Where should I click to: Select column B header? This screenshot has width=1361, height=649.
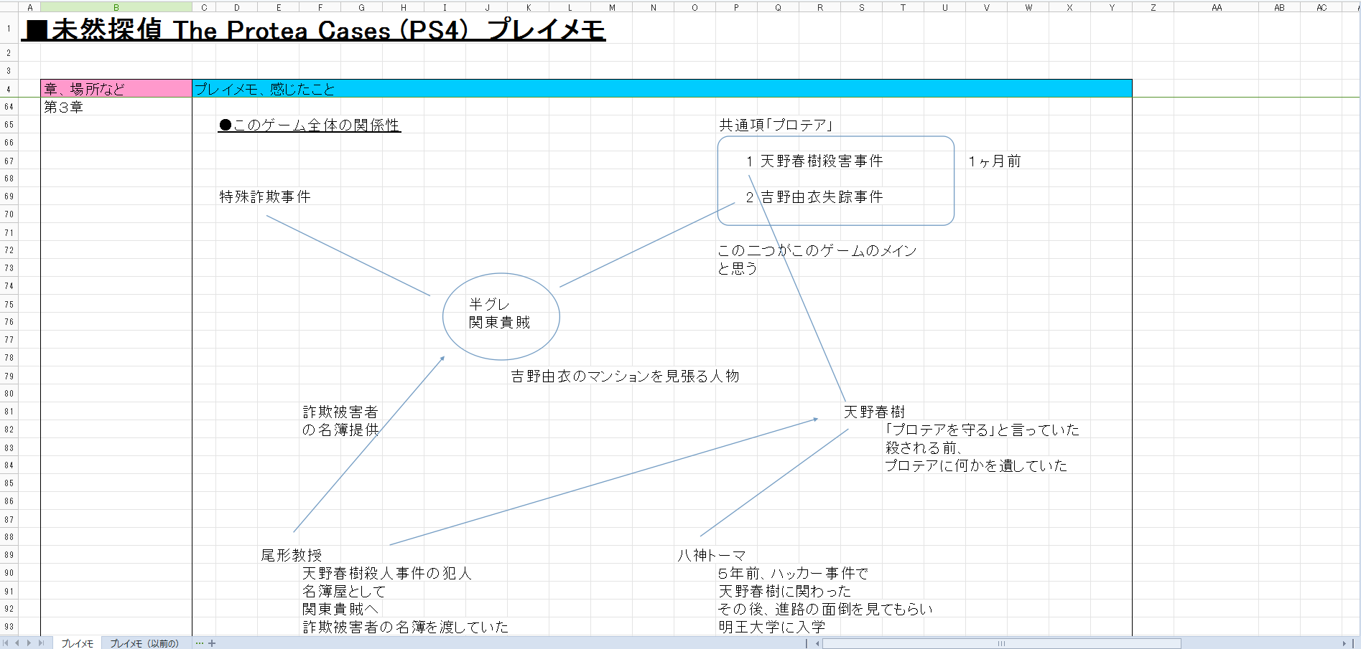tap(116, 7)
